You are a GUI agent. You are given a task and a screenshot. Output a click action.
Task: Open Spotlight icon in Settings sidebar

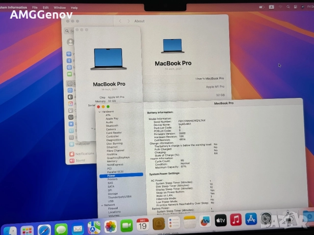point(72,138)
